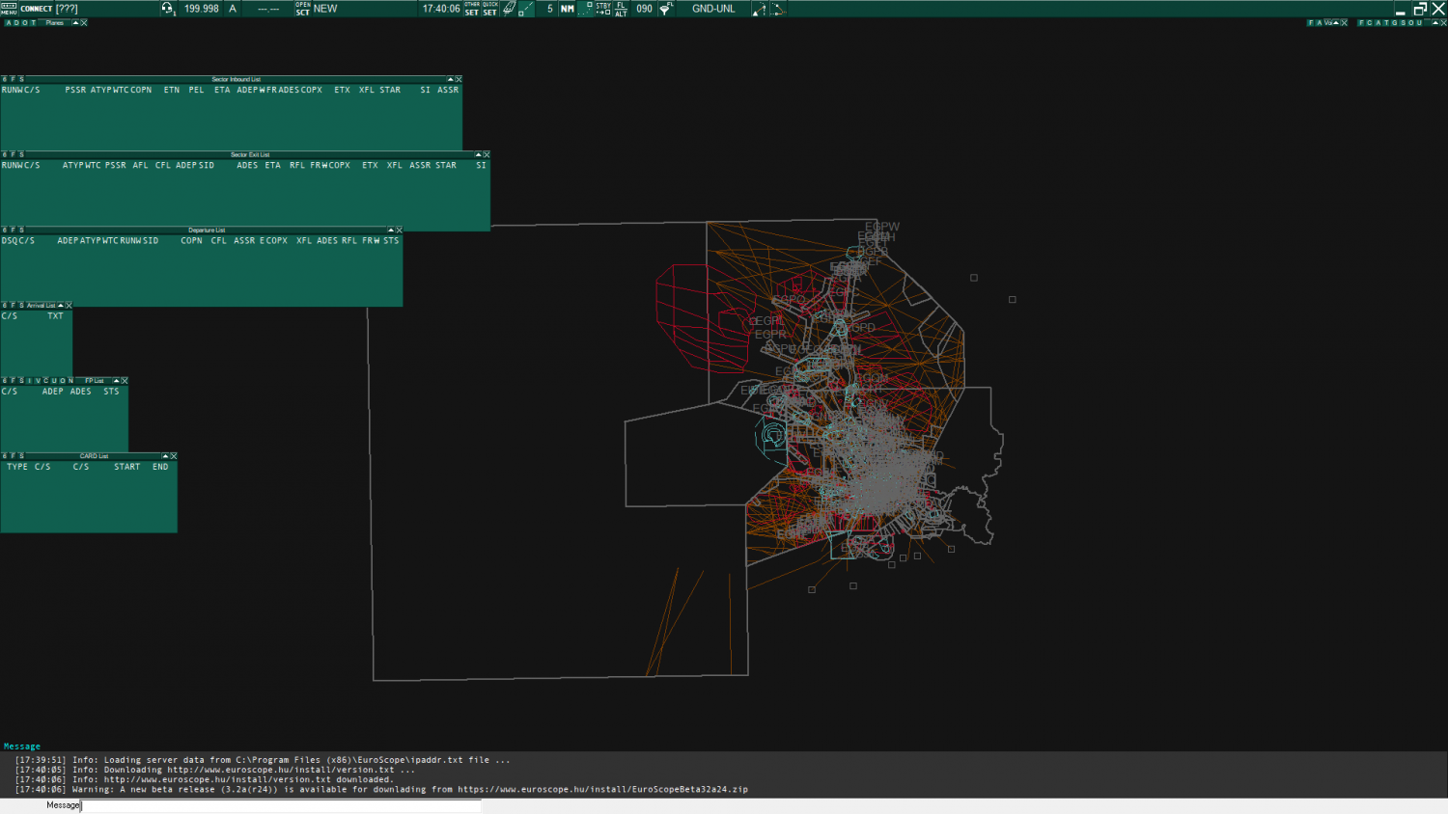Select the separation ruler tool icon
1448x814 pixels.
tap(526, 9)
